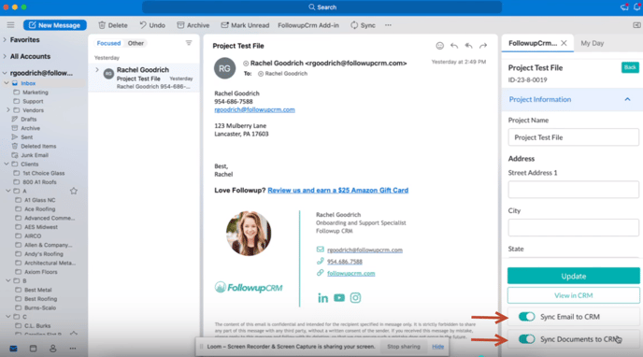Open the notifications bell icon

point(636,7)
